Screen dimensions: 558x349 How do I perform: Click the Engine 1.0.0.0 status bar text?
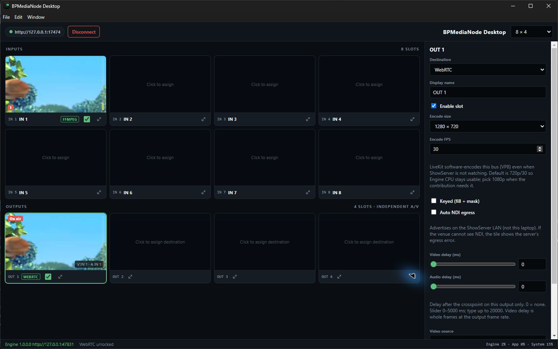click(x=39, y=344)
